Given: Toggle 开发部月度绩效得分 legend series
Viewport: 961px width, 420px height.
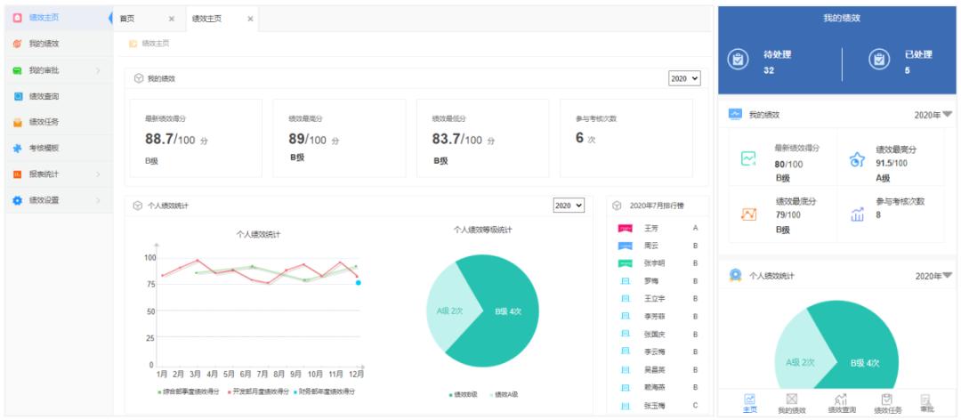Looking at the screenshot, I should pos(257,392).
